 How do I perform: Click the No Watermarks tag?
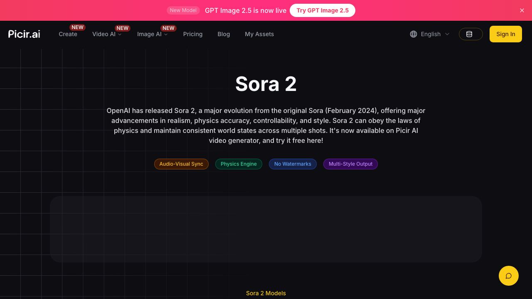point(293,164)
